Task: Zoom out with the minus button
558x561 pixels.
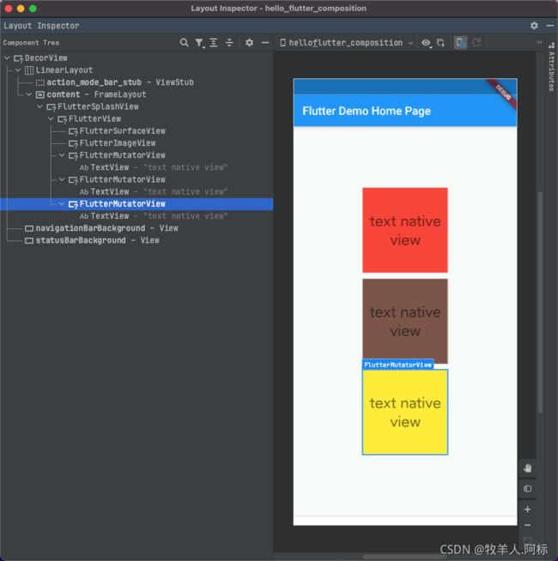Action: [528, 525]
